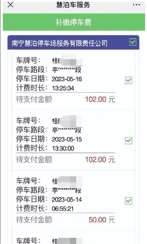Viewport: 147px width, 244px height.
Task: Tap the green 补缴停车费 banner
Action: [x=74, y=22]
